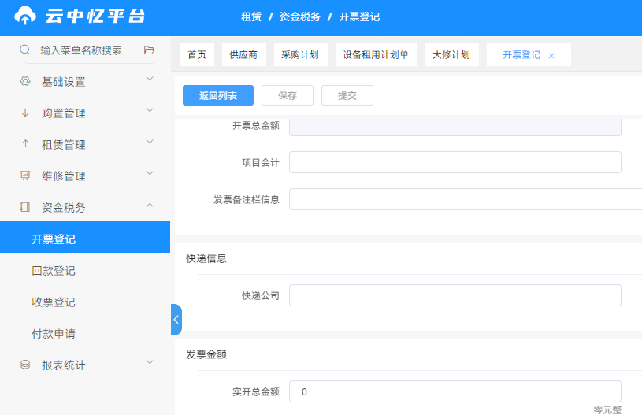
Task: Click the 开票总金额 field
Action: pyautogui.click(x=455, y=128)
